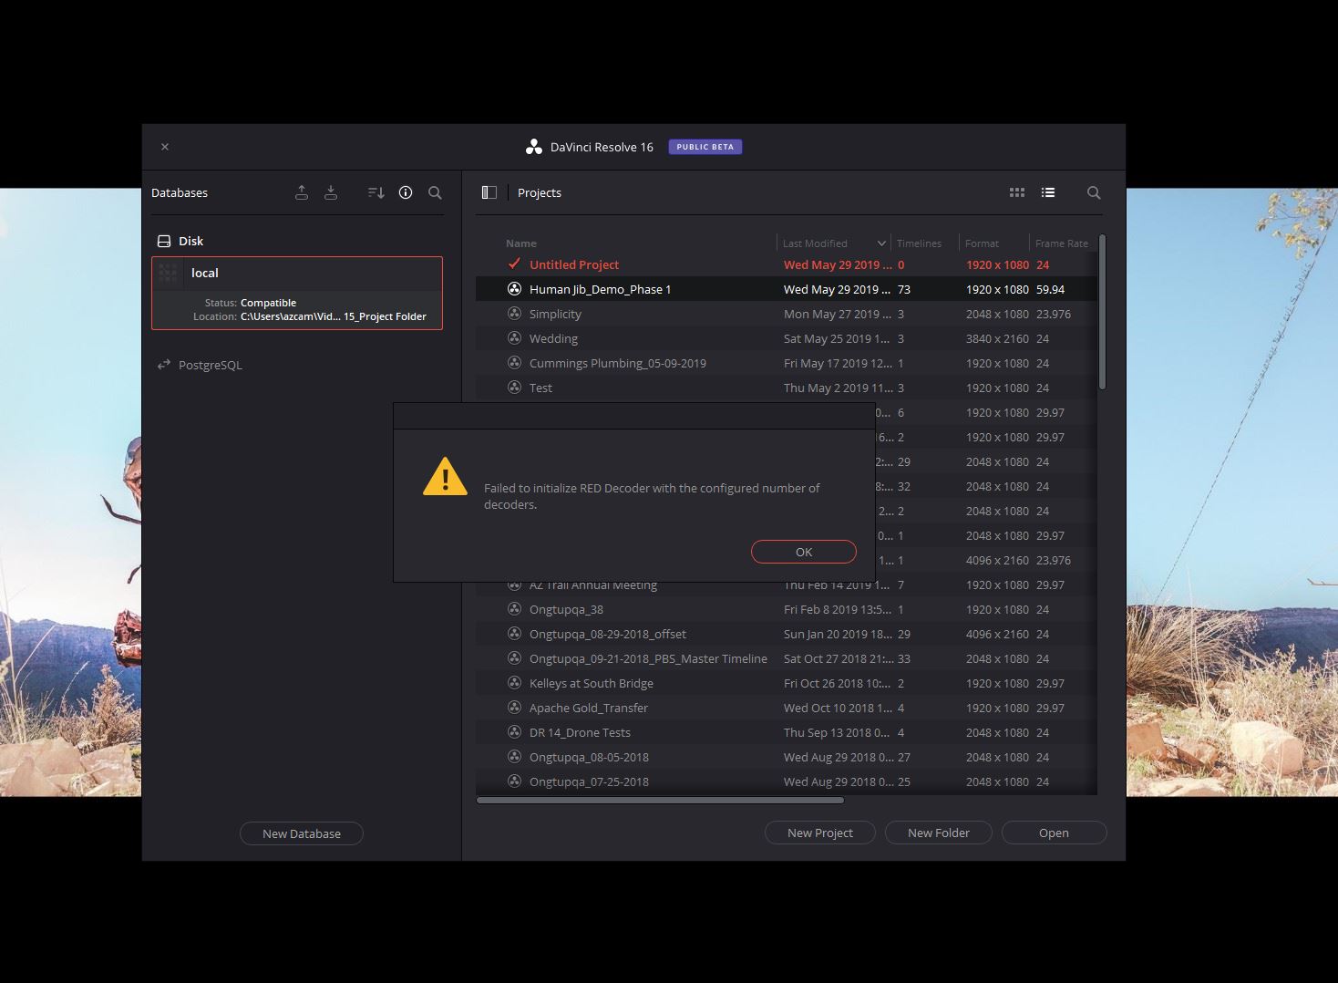Sort projects by Name column
The image size is (1338, 983).
pyautogui.click(x=521, y=243)
